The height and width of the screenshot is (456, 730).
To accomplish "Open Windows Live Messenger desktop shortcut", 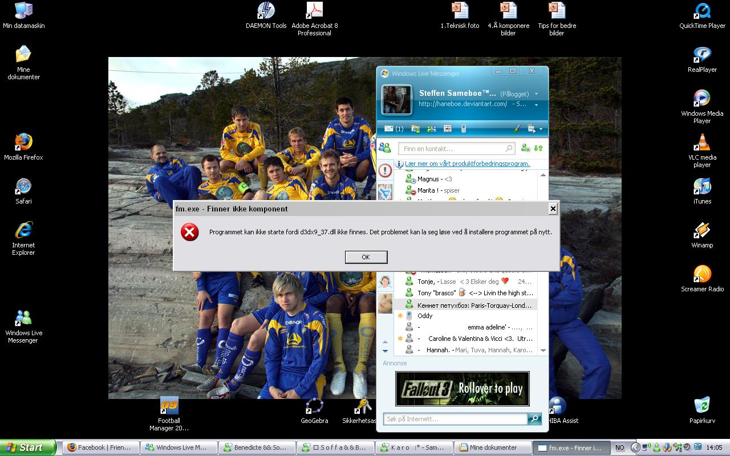I will click(23, 326).
